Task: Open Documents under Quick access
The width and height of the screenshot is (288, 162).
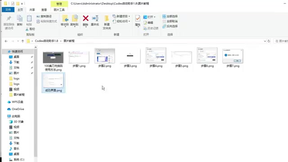Action: 14,68
